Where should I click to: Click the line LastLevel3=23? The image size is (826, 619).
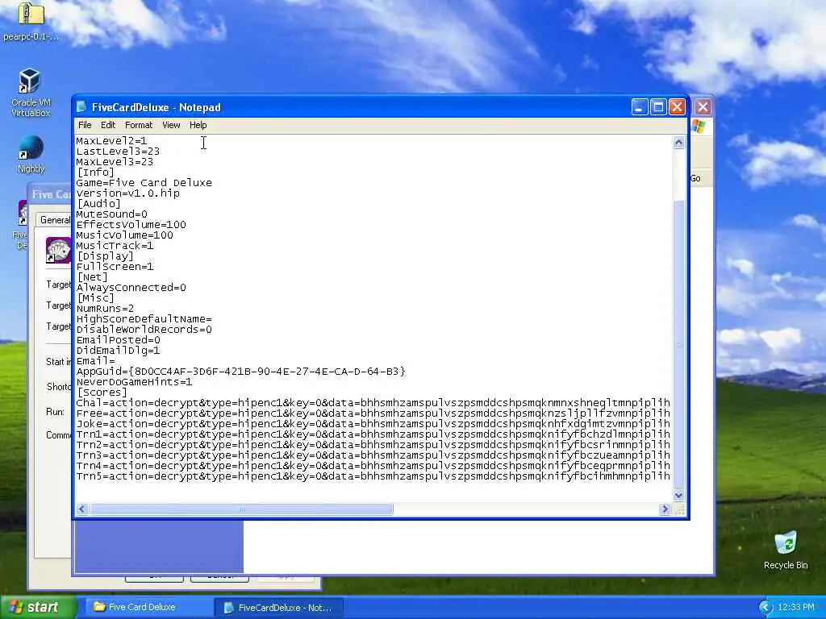[x=118, y=152]
